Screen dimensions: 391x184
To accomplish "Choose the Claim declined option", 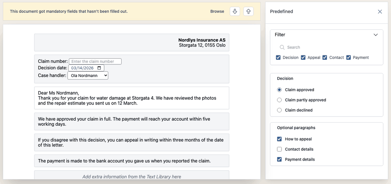I will tap(280, 110).
